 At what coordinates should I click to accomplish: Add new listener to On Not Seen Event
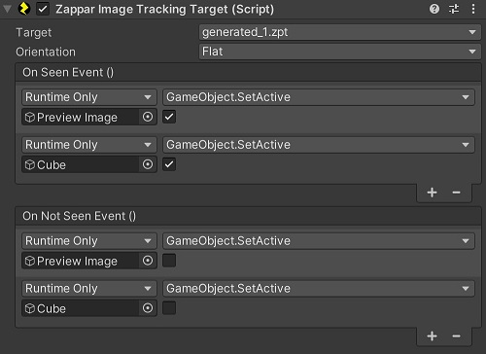pos(432,336)
